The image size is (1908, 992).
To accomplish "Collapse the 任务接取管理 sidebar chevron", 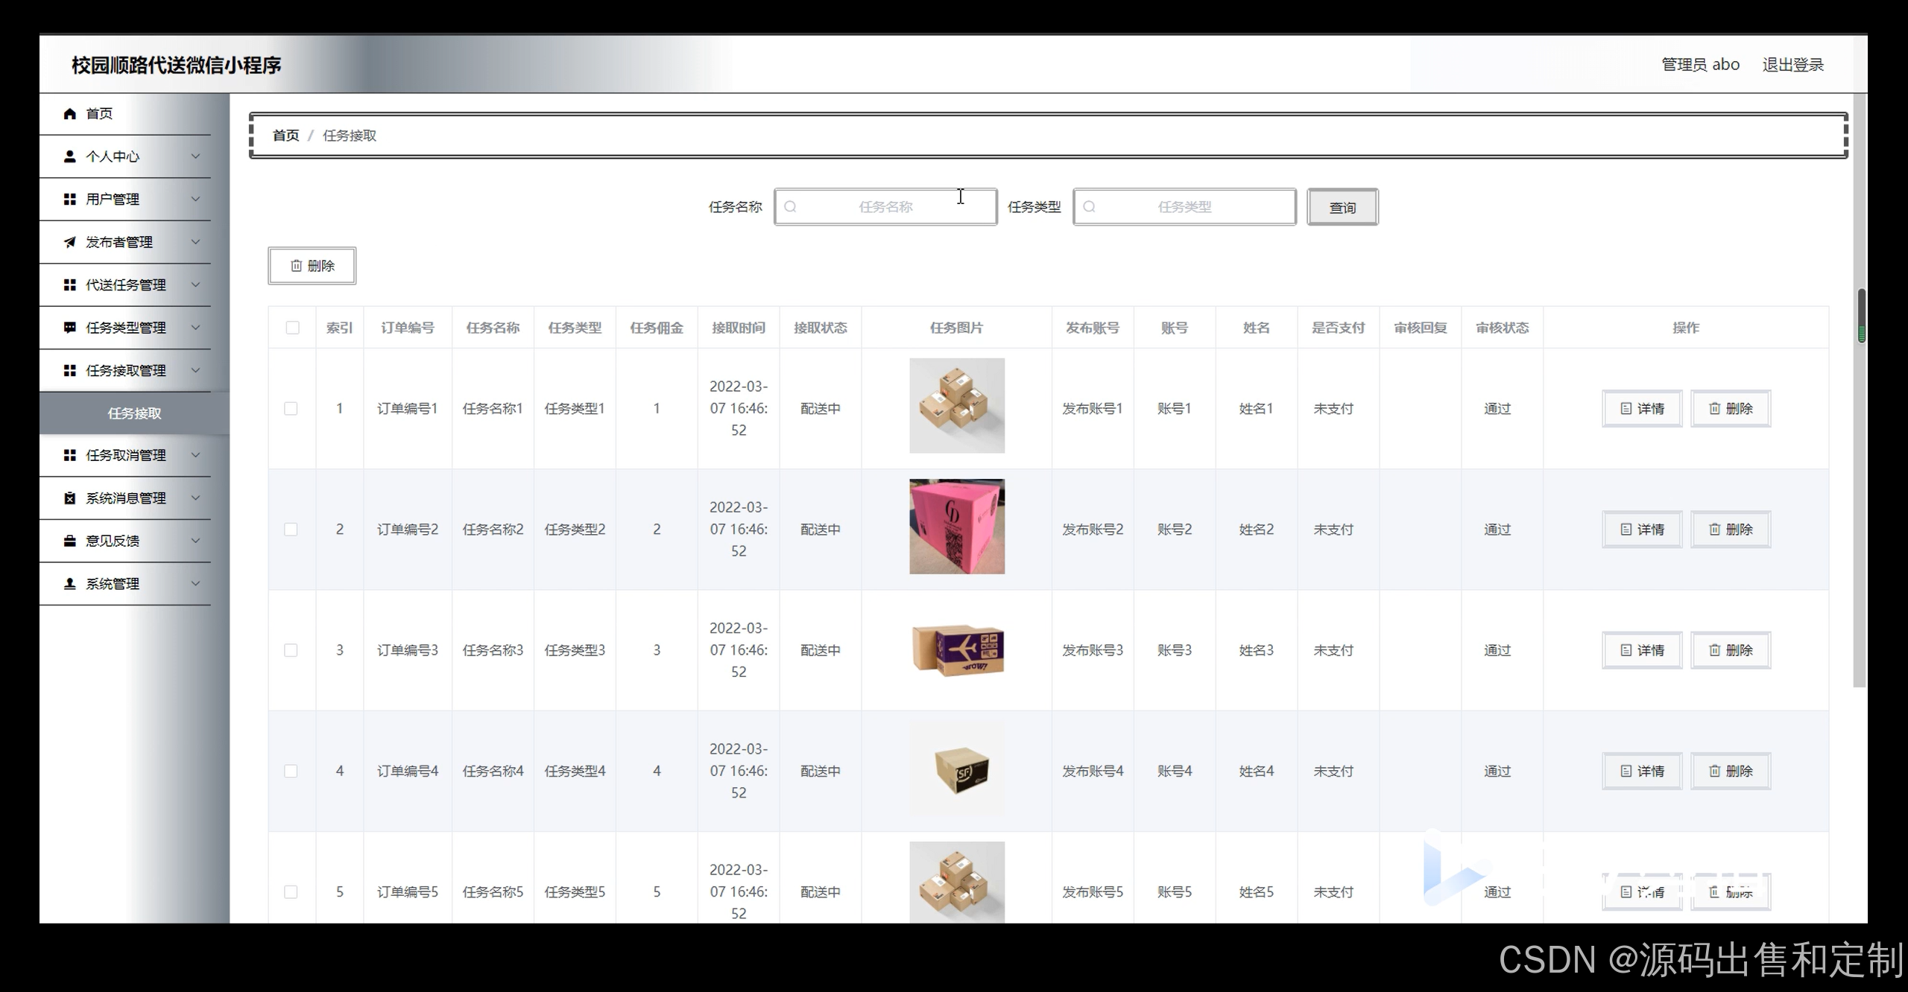I will [195, 370].
